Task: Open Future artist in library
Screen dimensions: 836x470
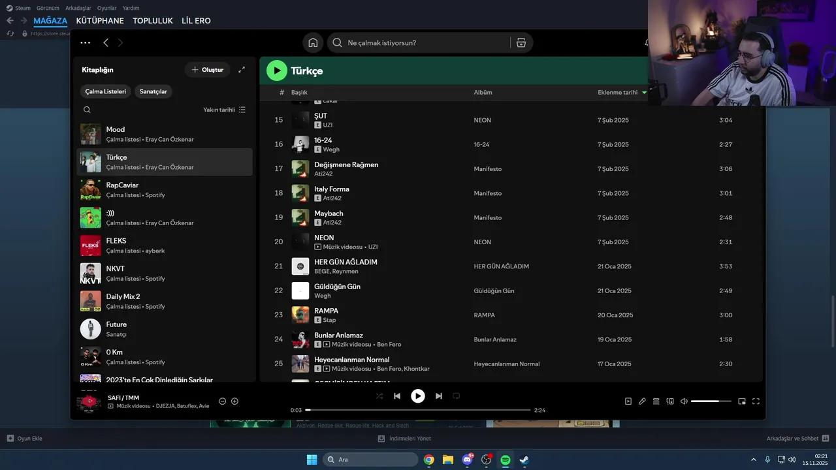Action: click(165, 329)
